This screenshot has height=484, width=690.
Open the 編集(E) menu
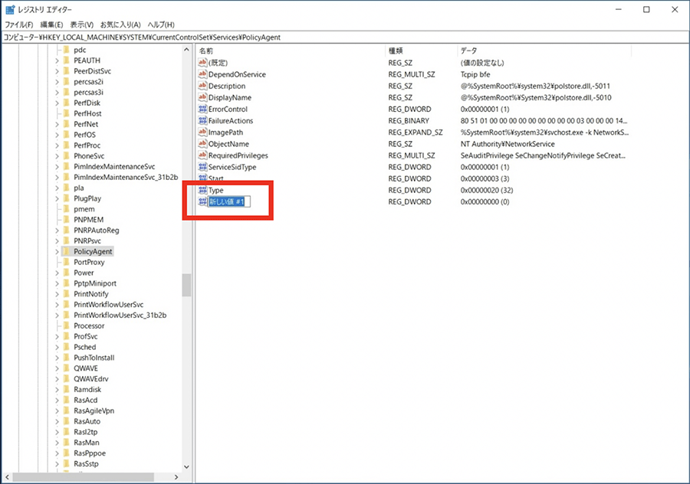[51, 25]
